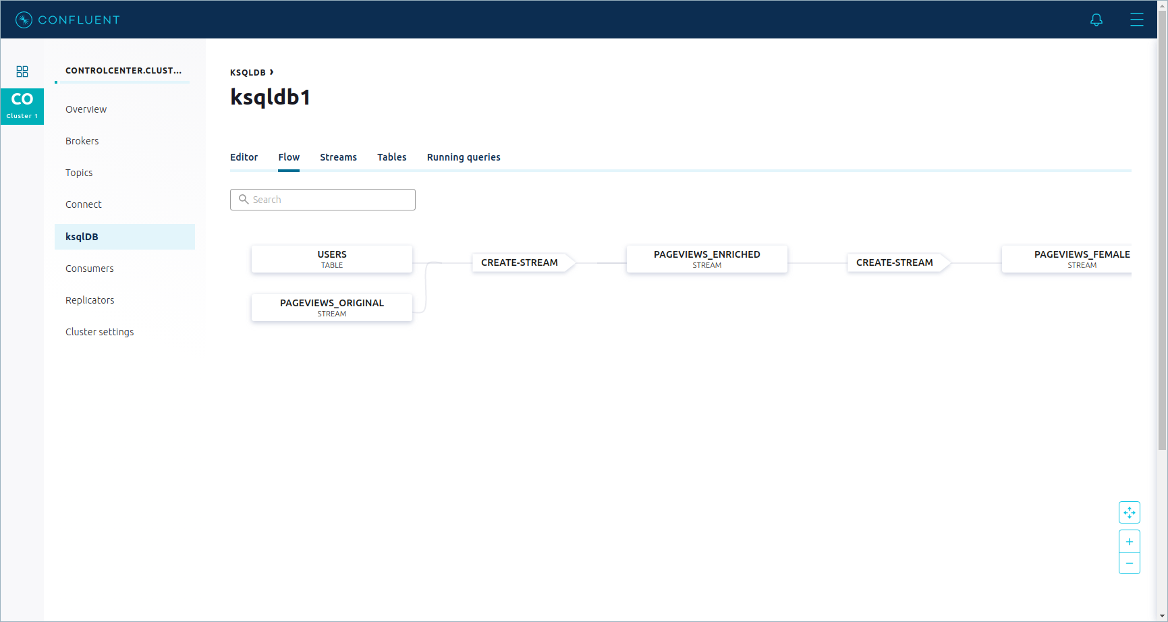The image size is (1168, 622).
Task: Open Consumers in sidebar
Action: tap(89, 268)
